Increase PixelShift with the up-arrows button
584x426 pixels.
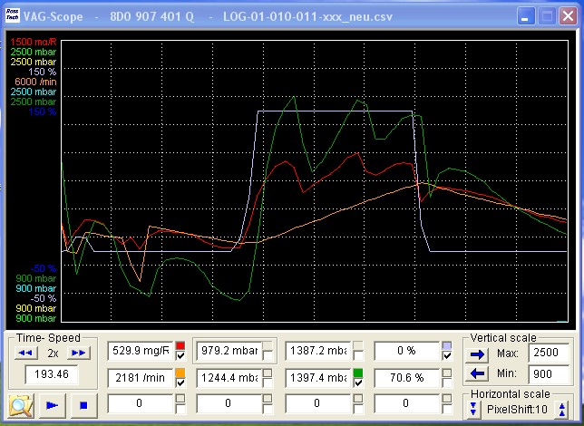click(562, 409)
